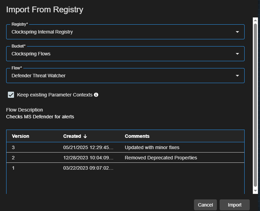Click the sort arrow next to Created

click(85, 136)
